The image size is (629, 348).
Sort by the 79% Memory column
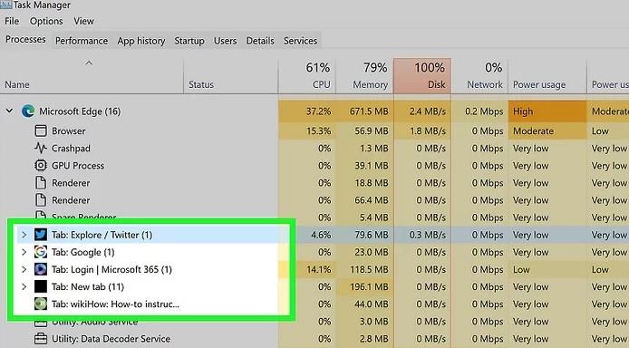364,76
